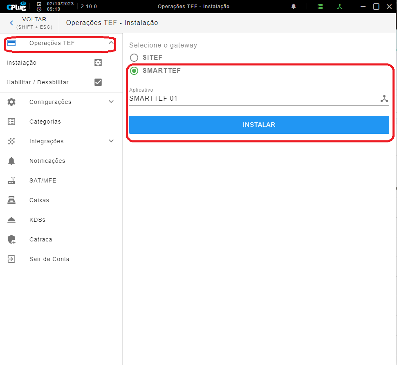Click the Catraca shield icon
The width and height of the screenshot is (397, 365).
click(x=11, y=239)
